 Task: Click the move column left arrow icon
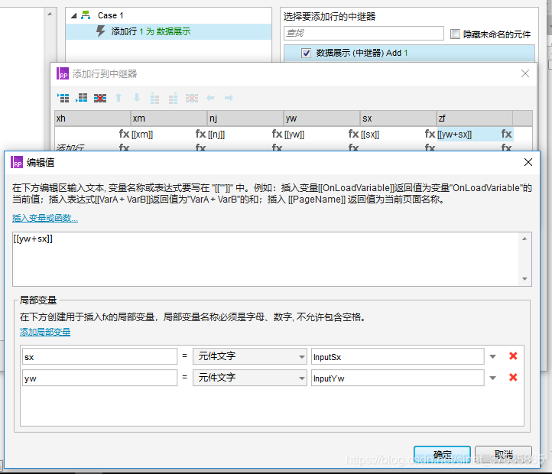click(x=210, y=98)
